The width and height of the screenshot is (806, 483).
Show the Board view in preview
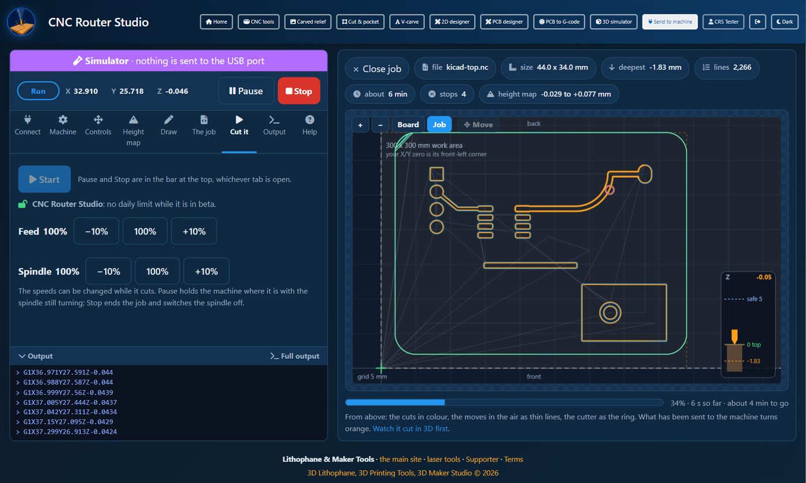(408, 125)
